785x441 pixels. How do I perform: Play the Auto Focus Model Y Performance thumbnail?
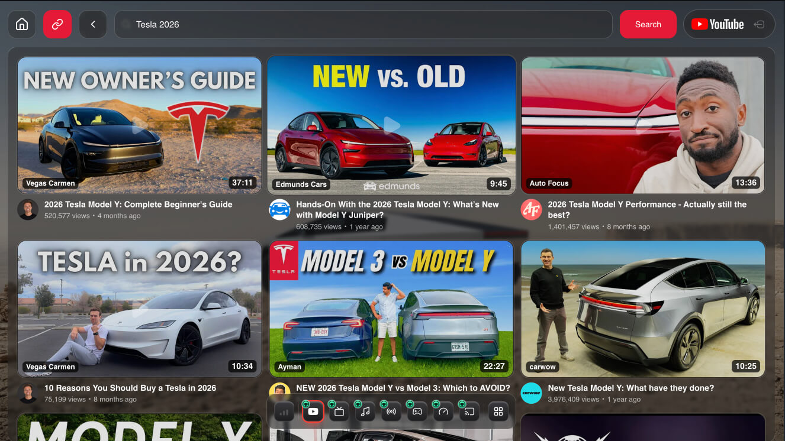[643, 125]
